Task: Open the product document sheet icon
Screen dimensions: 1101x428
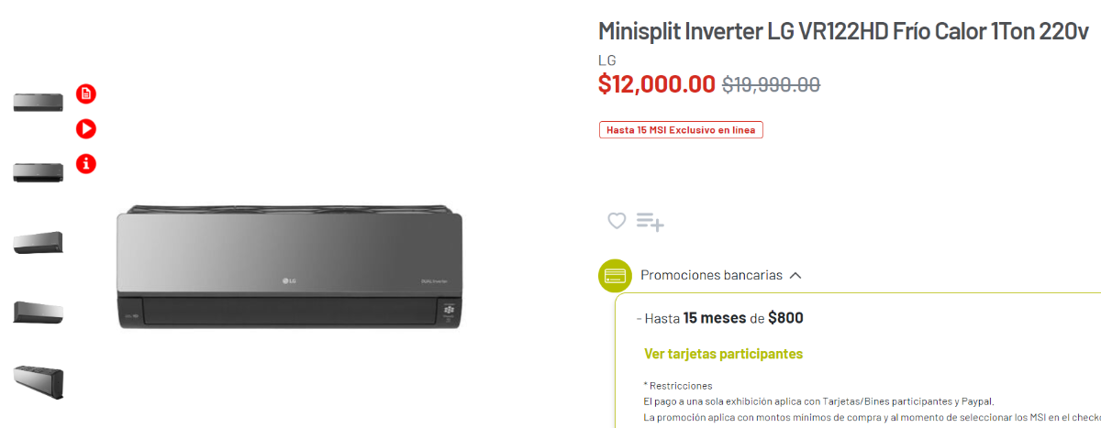Action: (85, 93)
